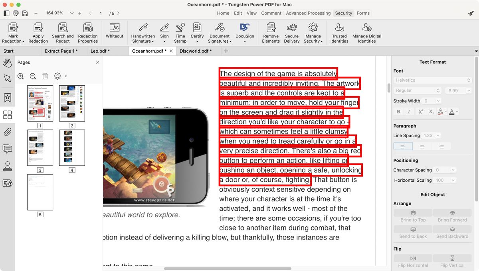Select the Whiteout tool

pos(115,32)
